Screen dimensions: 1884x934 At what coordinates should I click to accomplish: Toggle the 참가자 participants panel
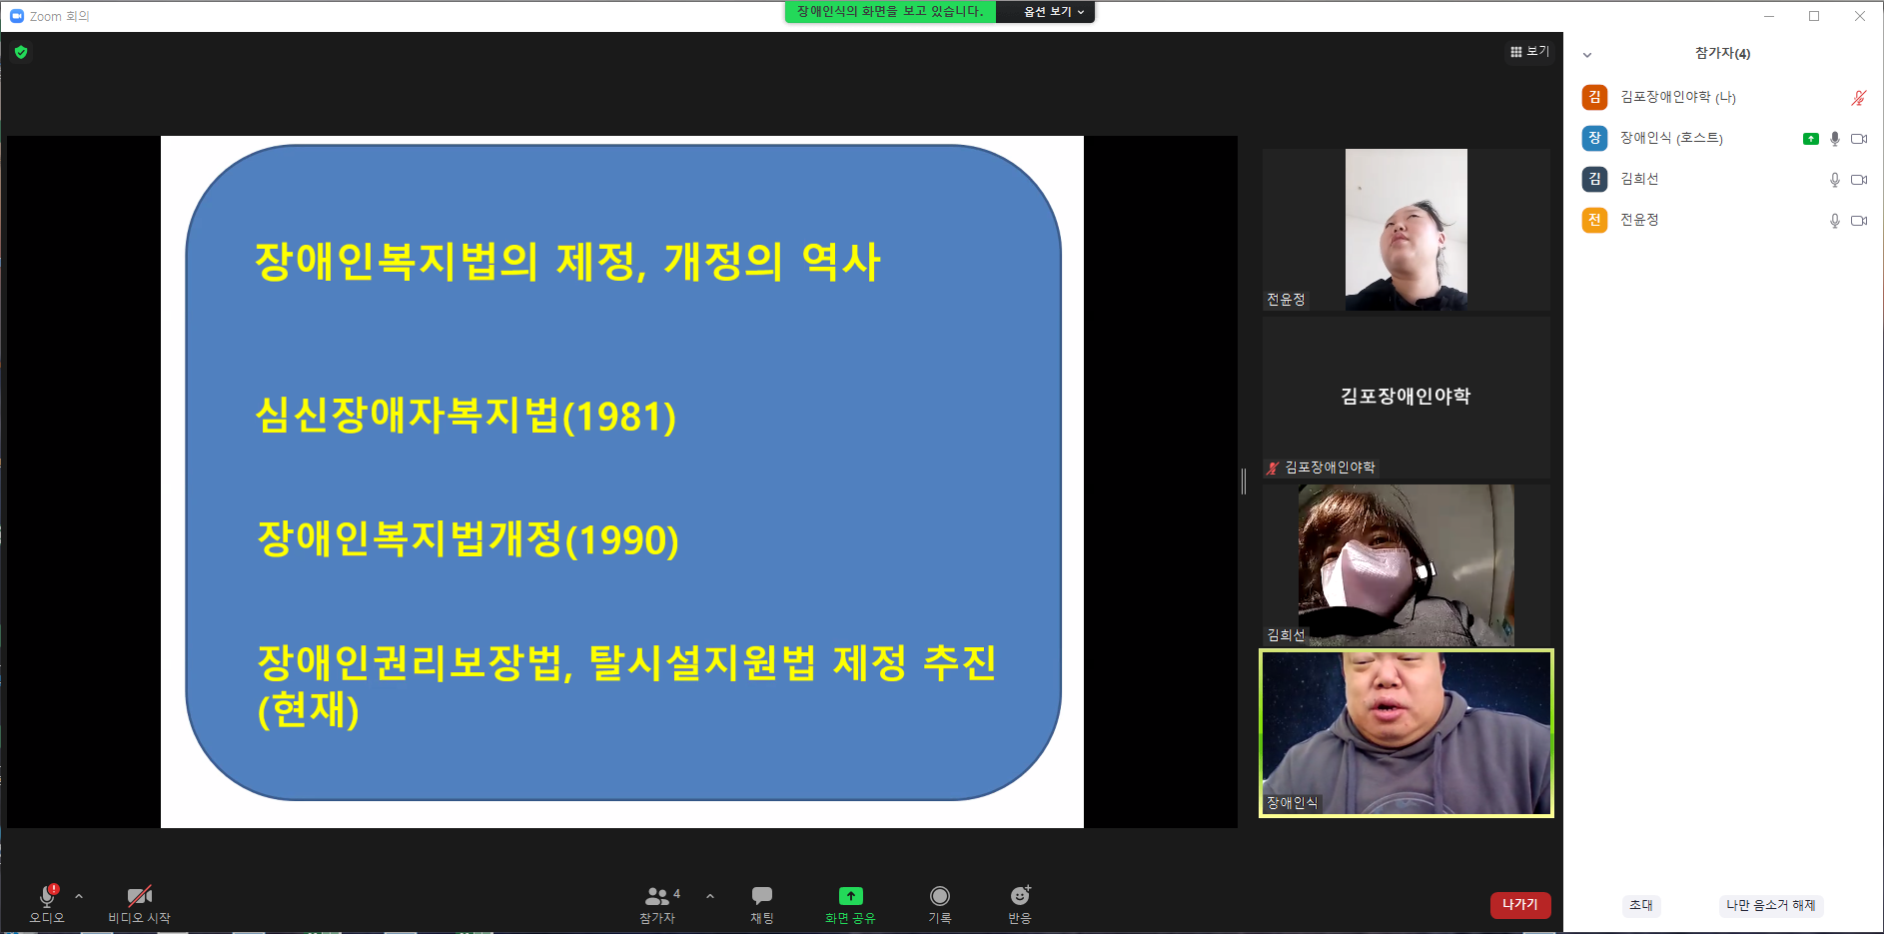pyautogui.click(x=657, y=903)
